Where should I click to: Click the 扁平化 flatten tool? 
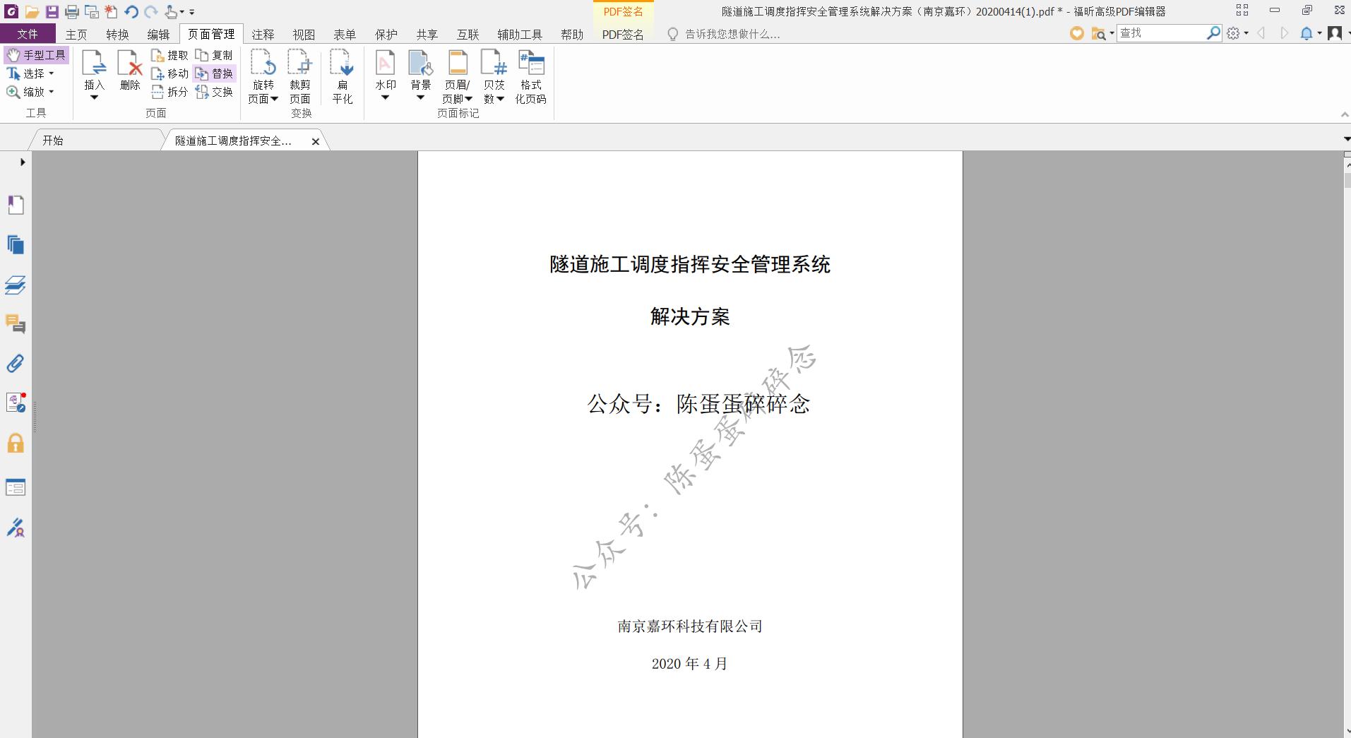[342, 73]
